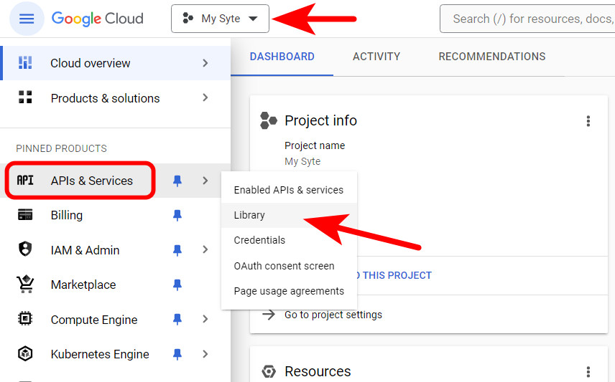Click the arrow icon beside project settings
The width and height of the screenshot is (615, 382).
click(269, 315)
